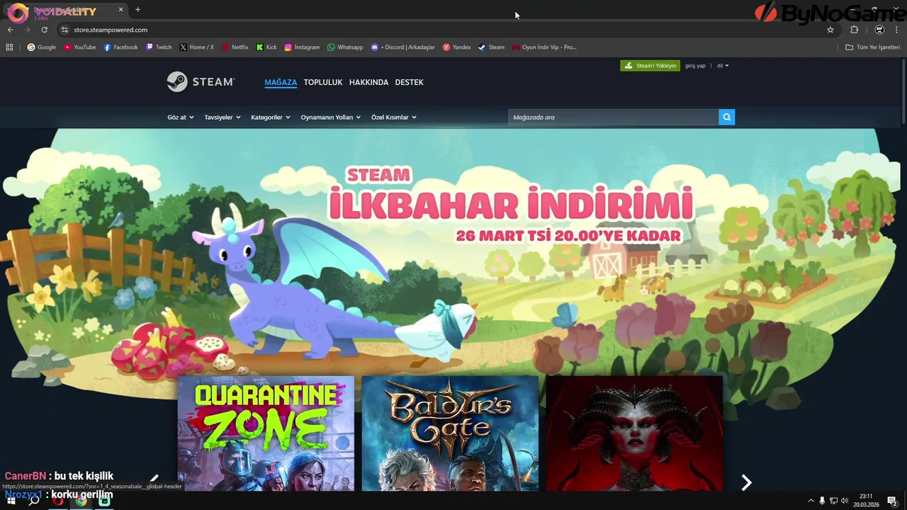Expand the Kategoriler dropdown
Image resolution: width=907 pixels, height=510 pixels.
[271, 117]
